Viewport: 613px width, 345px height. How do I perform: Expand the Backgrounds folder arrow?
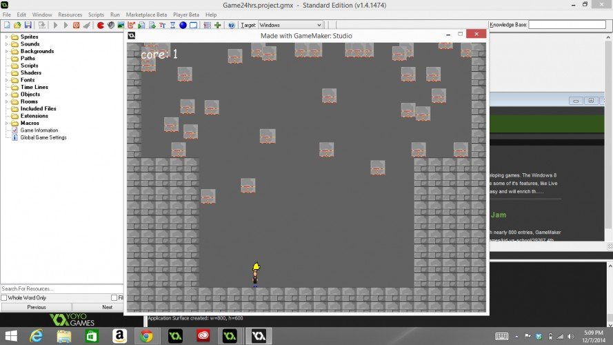tap(6, 51)
